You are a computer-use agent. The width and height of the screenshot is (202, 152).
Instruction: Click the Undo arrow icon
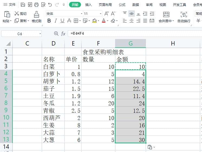(x=50, y=5)
